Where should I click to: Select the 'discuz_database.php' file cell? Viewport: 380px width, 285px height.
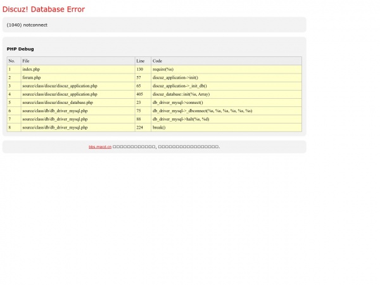(78, 103)
